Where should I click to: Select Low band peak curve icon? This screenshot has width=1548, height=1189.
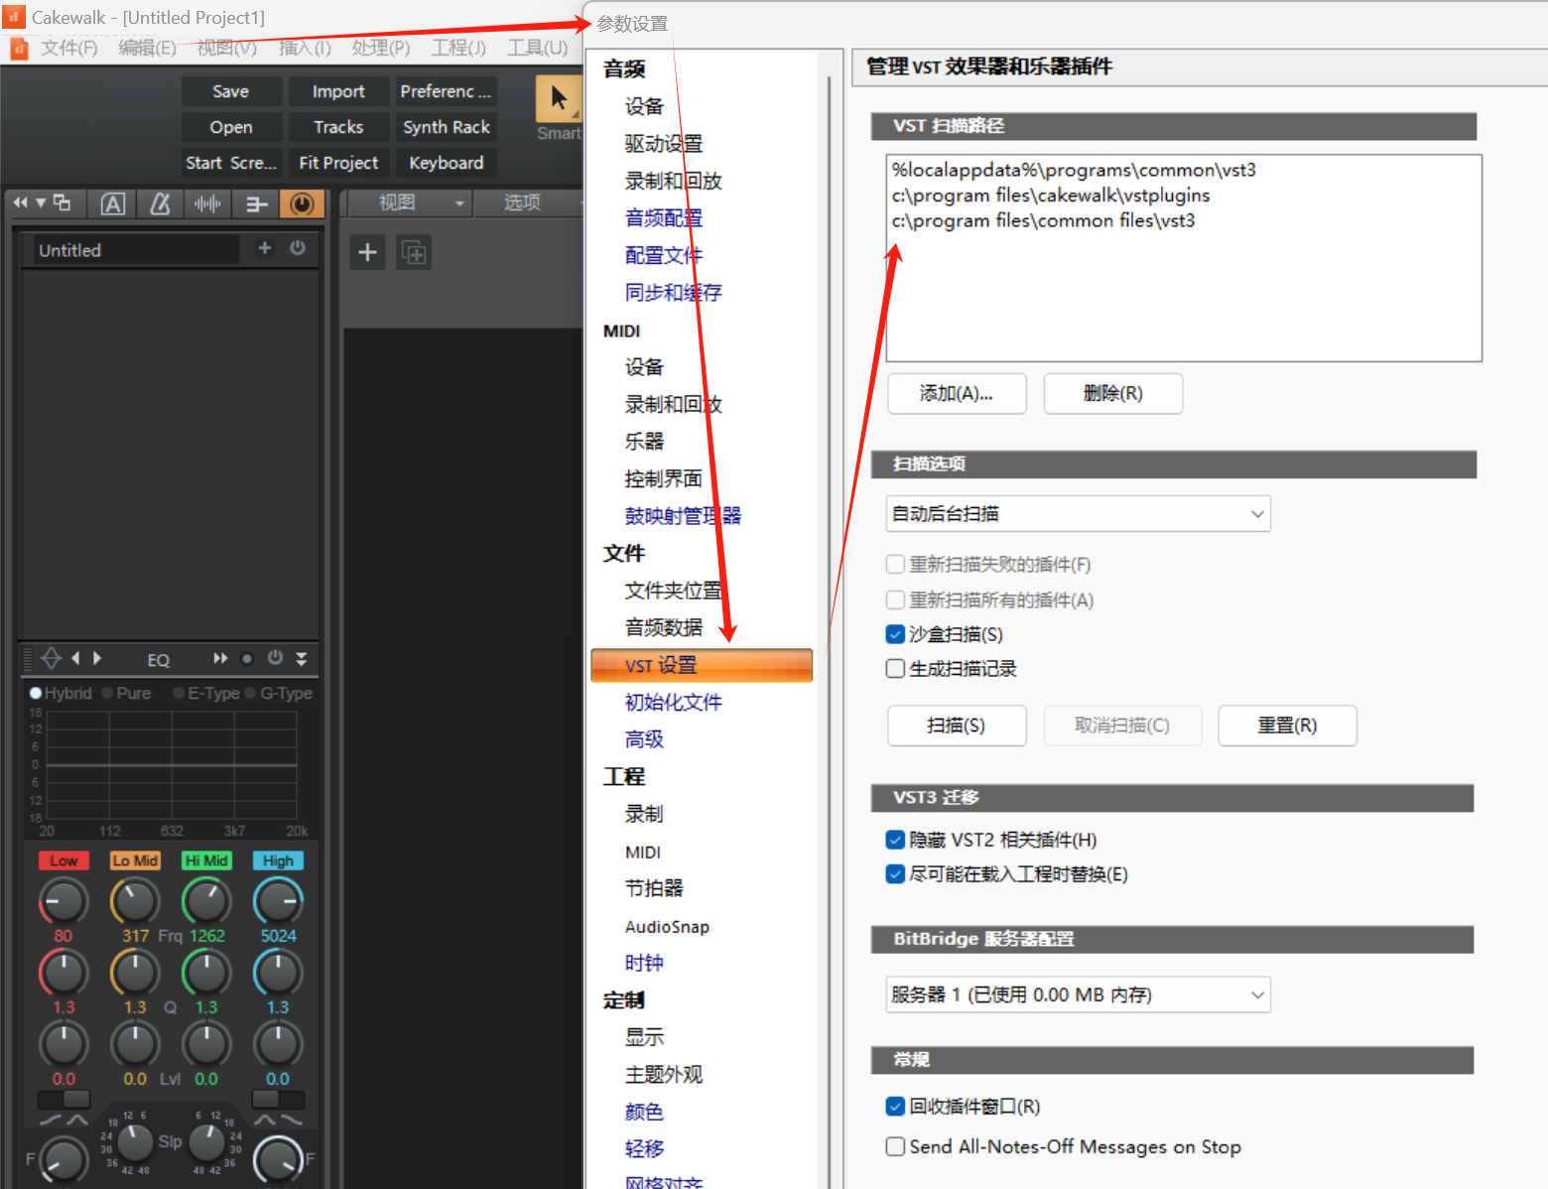(76, 1121)
